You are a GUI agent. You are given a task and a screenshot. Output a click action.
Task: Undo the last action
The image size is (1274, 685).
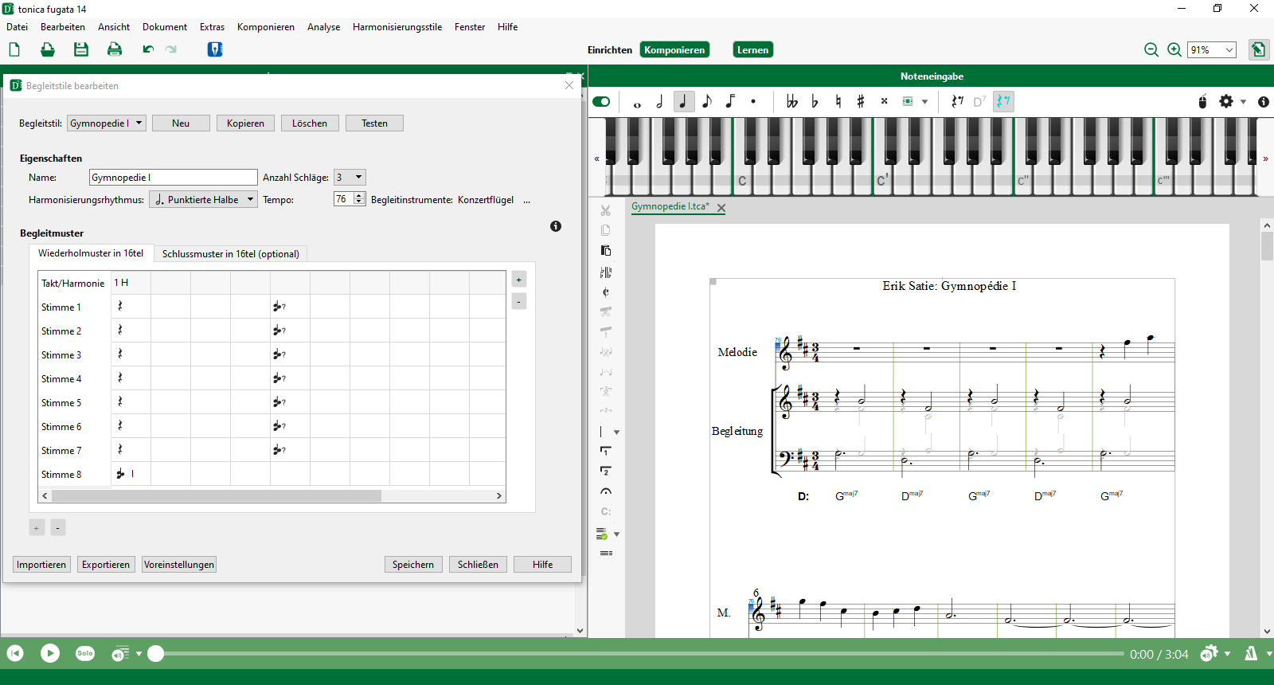(148, 49)
